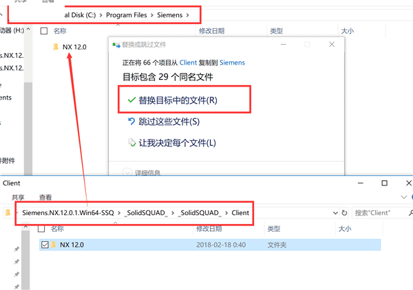Choose Let me decide for each file (L)
This screenshot has width=413, height=290.
[x=171, y=143]
